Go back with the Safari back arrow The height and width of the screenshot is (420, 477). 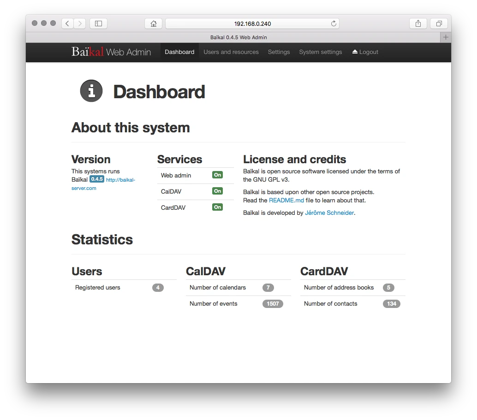(67, 24)
